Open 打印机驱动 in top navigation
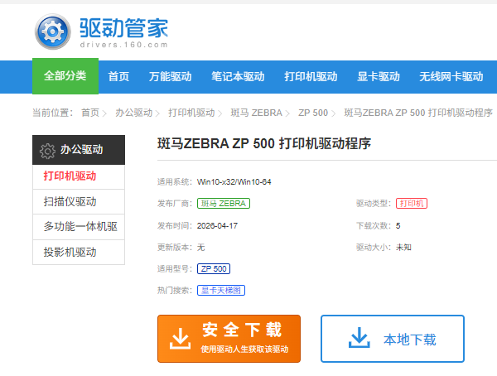 coord(311,76)
